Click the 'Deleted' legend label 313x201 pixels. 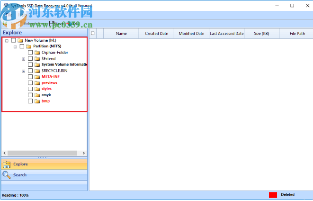[287, 195]
